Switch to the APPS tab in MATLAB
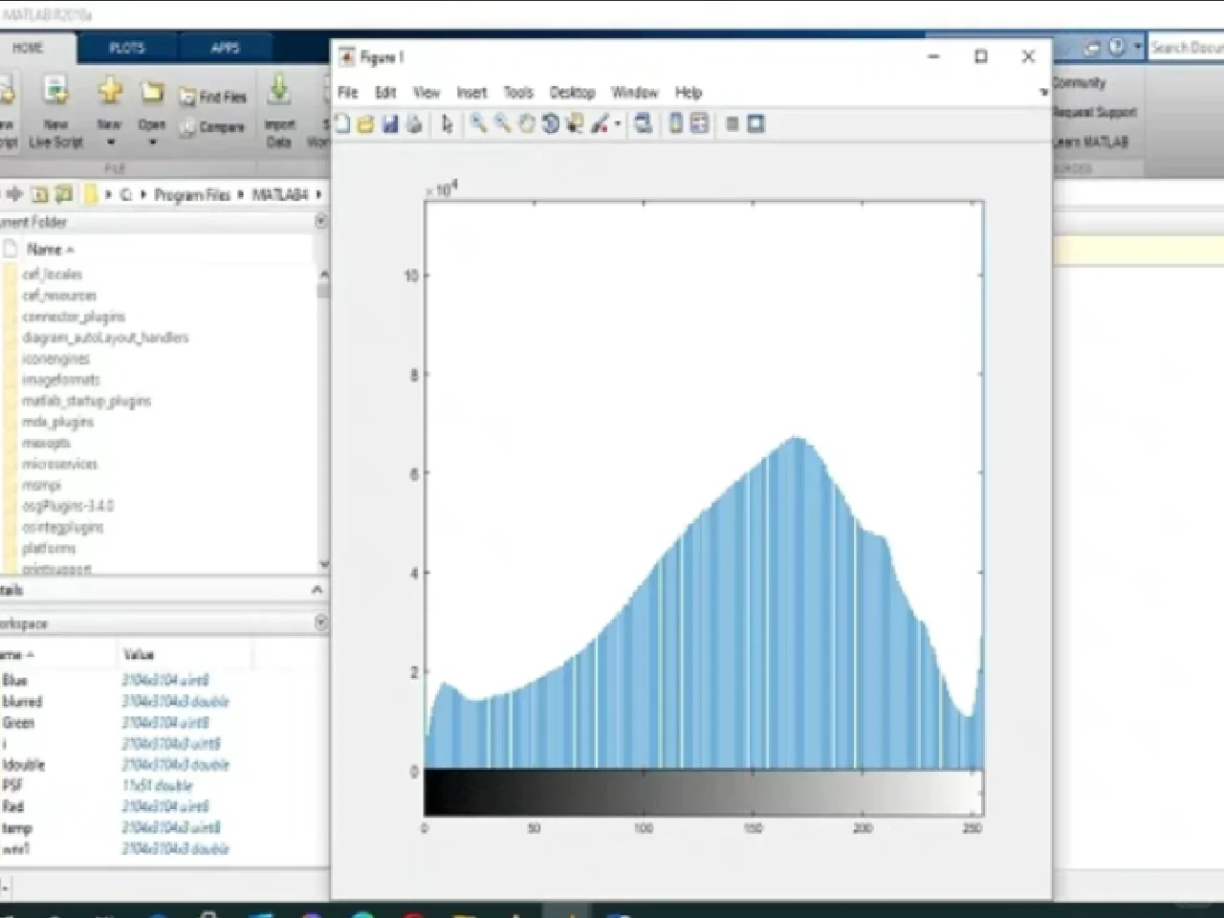This screenshot has width=1224, height=918. (x=226, y=48)
